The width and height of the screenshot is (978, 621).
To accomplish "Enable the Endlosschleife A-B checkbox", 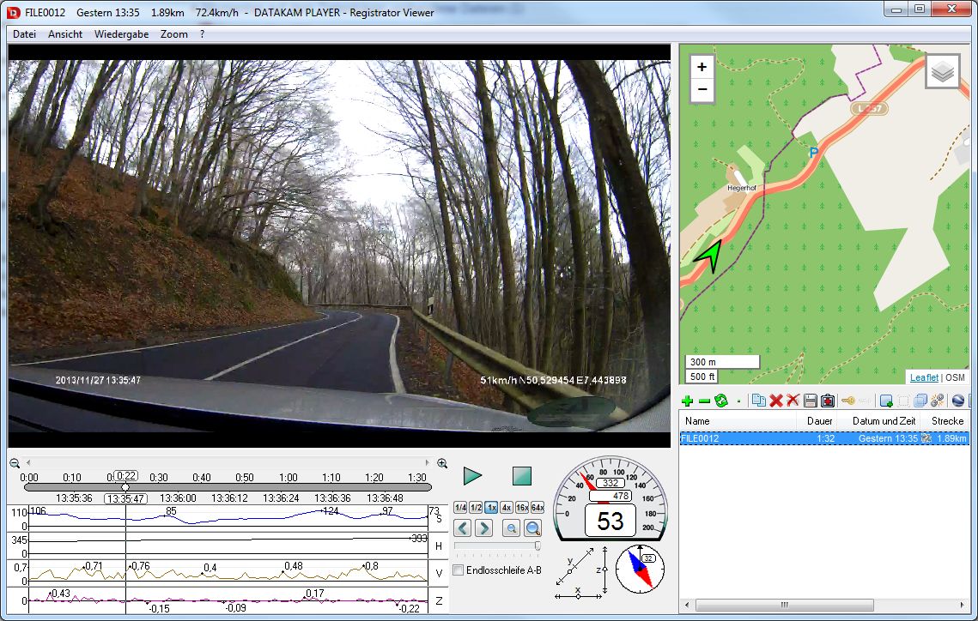I will point(459,570).
